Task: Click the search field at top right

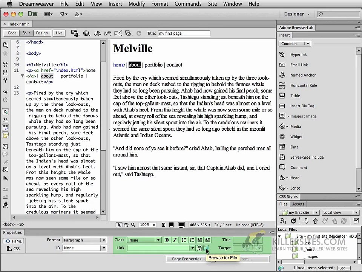Action: tap(339, 14)
